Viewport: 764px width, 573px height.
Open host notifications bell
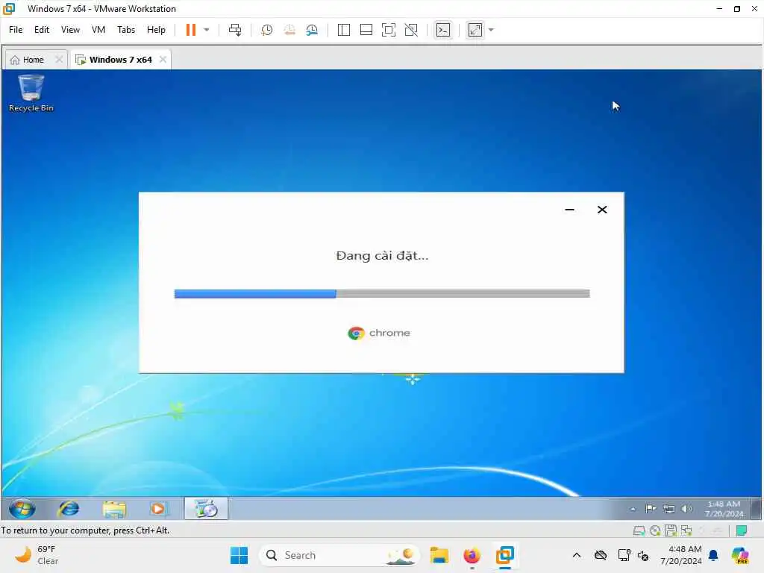click(713, 555)
